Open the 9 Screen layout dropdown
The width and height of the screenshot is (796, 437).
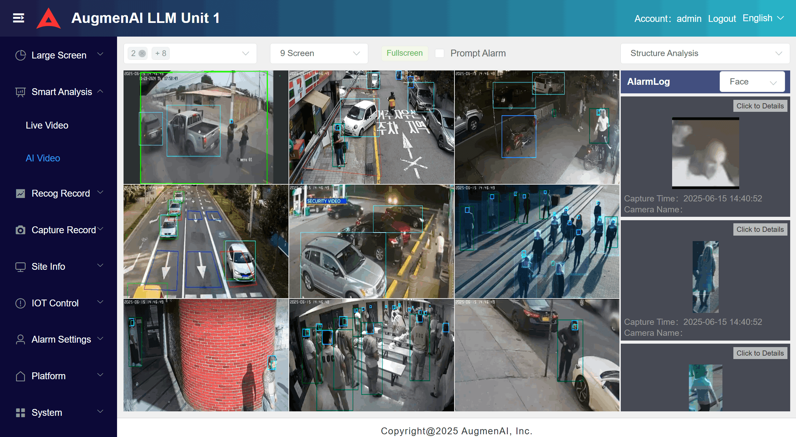(x=319, y=53)
